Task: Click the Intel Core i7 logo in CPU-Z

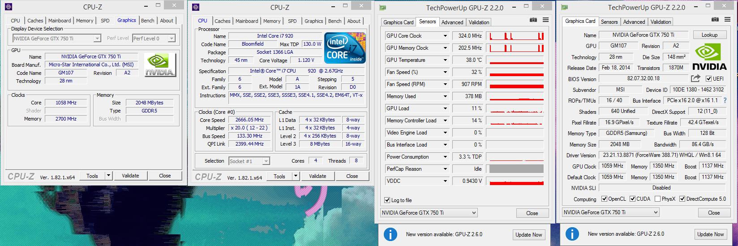Action: (345, 48)
